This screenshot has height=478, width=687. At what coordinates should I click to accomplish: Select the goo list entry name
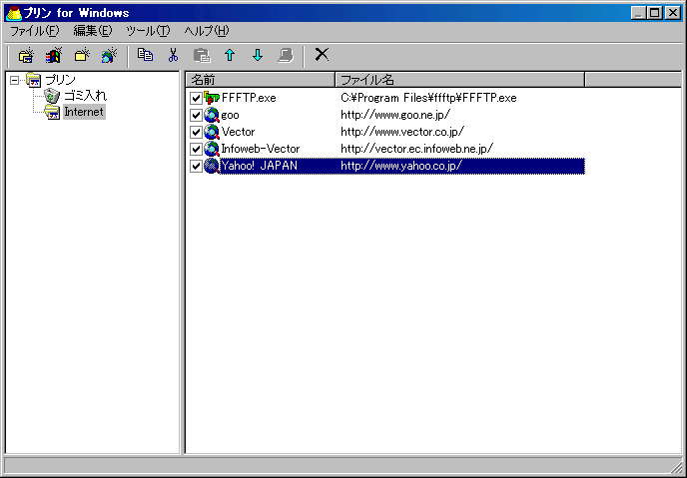[230, 115]
